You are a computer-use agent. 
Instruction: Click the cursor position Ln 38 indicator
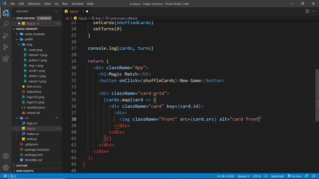225,176
